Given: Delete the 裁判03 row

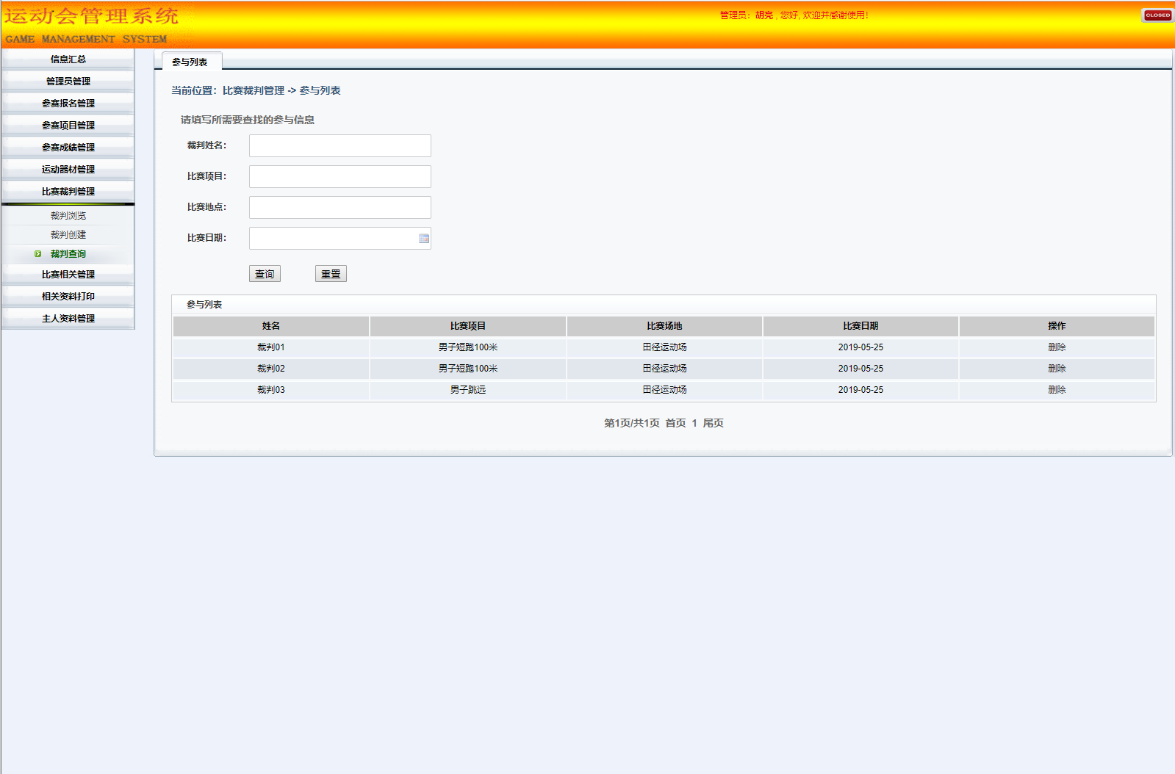Looking at the screenshot, I should pos(1057,390).
